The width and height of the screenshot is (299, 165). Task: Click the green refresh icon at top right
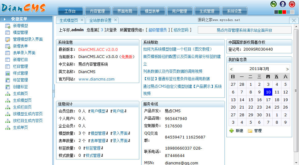(x=273, y=4)
